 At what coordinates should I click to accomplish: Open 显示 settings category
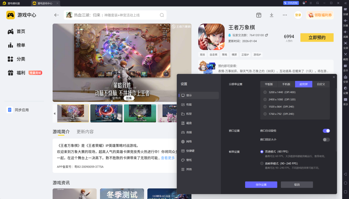pyautogui.click(x=199, y=95)
